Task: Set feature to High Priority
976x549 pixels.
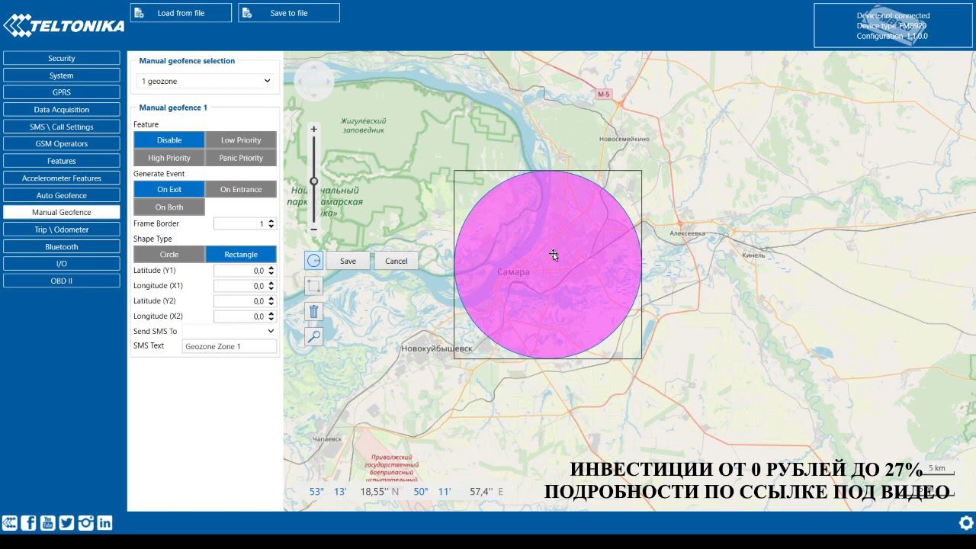Action: coord(169,158)
